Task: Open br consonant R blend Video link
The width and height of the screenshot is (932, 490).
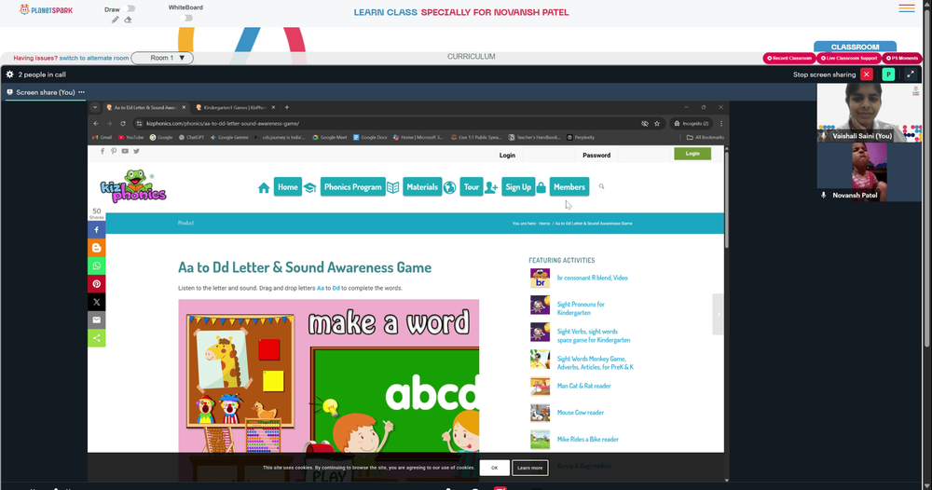Action: point(592,278)
